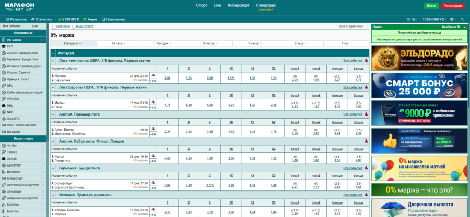Click the Результаты icon in top bar
Viewport: 470px width, 217px height.
7,19
